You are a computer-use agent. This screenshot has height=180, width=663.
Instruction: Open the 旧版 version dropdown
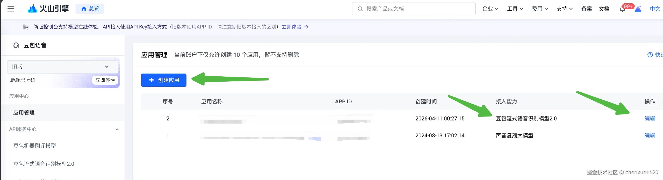click(x=62, y=67)
